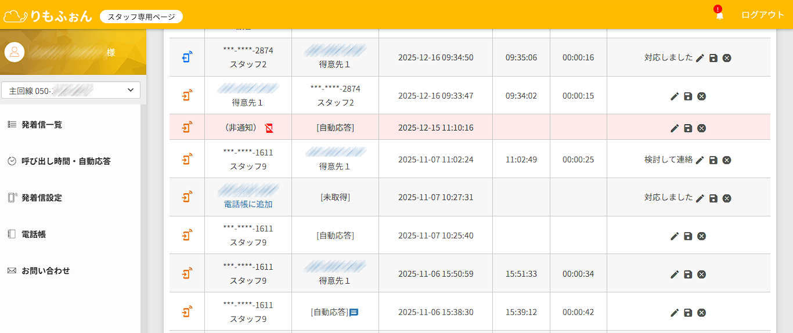
Task: Edit the 検討して連絡 memo
Action: click(x=700, y=160)
